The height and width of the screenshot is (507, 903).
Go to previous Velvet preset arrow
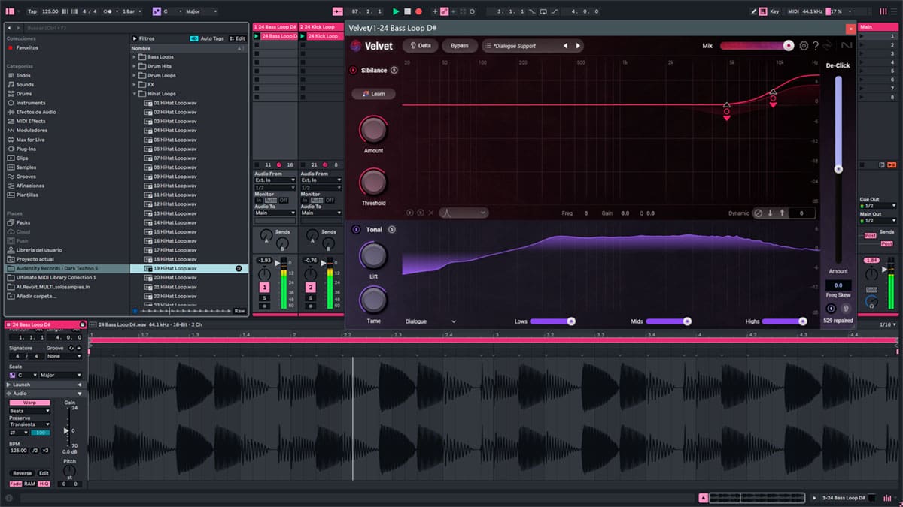point(566,46)
